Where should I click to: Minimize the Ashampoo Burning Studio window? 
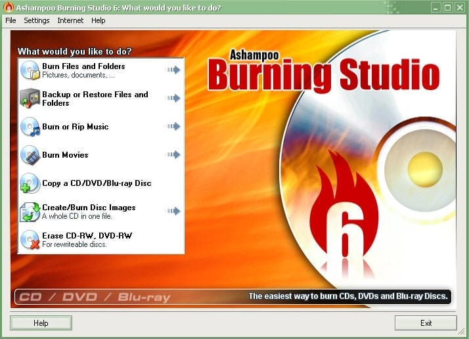click(x=435, y=7)
